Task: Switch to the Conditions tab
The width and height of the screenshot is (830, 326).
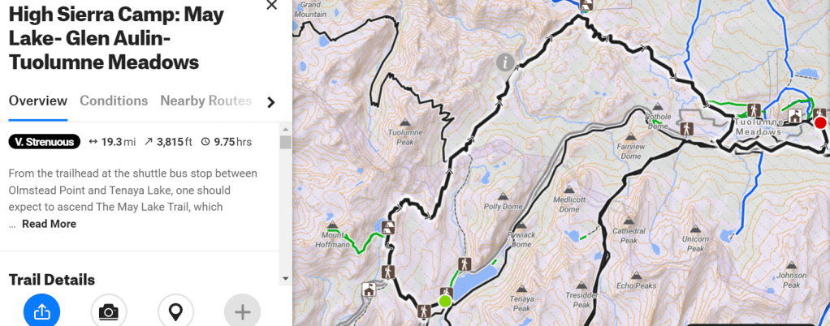Action: (x=114, y=101)
